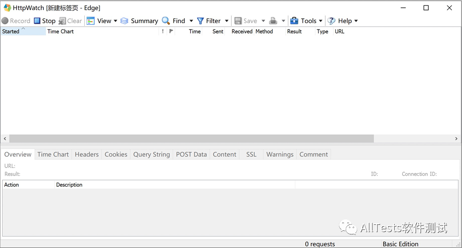Image resolution: width=462 pixels, height=248 pixels.
Task: Click the Filter funnel icon
Action: [200, 21]
